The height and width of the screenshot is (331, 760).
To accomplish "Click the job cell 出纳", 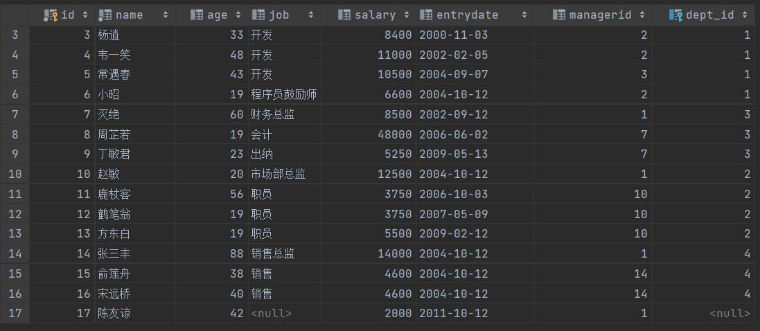I will point(285,154).
